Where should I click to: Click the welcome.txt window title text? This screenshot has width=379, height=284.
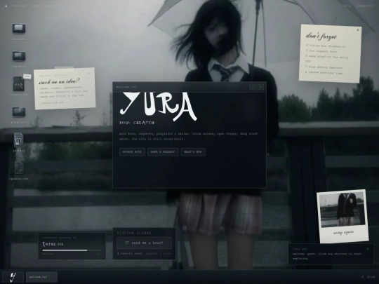click(126, 87)
